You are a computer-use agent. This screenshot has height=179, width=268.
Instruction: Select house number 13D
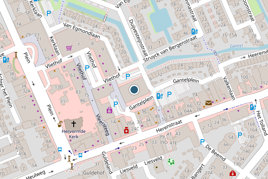click(59, 87)
